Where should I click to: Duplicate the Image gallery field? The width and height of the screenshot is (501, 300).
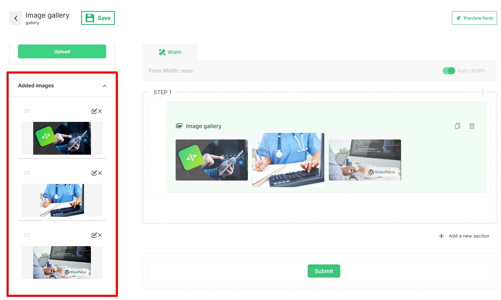click(457, 126)
